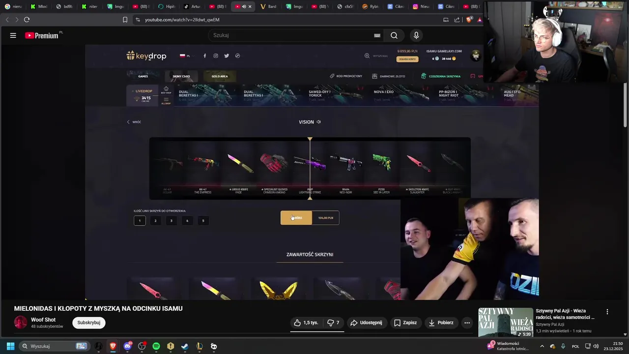Download the video with the Pobierz button
Viewport: 629px width, 354px height.
click(441, 323)
